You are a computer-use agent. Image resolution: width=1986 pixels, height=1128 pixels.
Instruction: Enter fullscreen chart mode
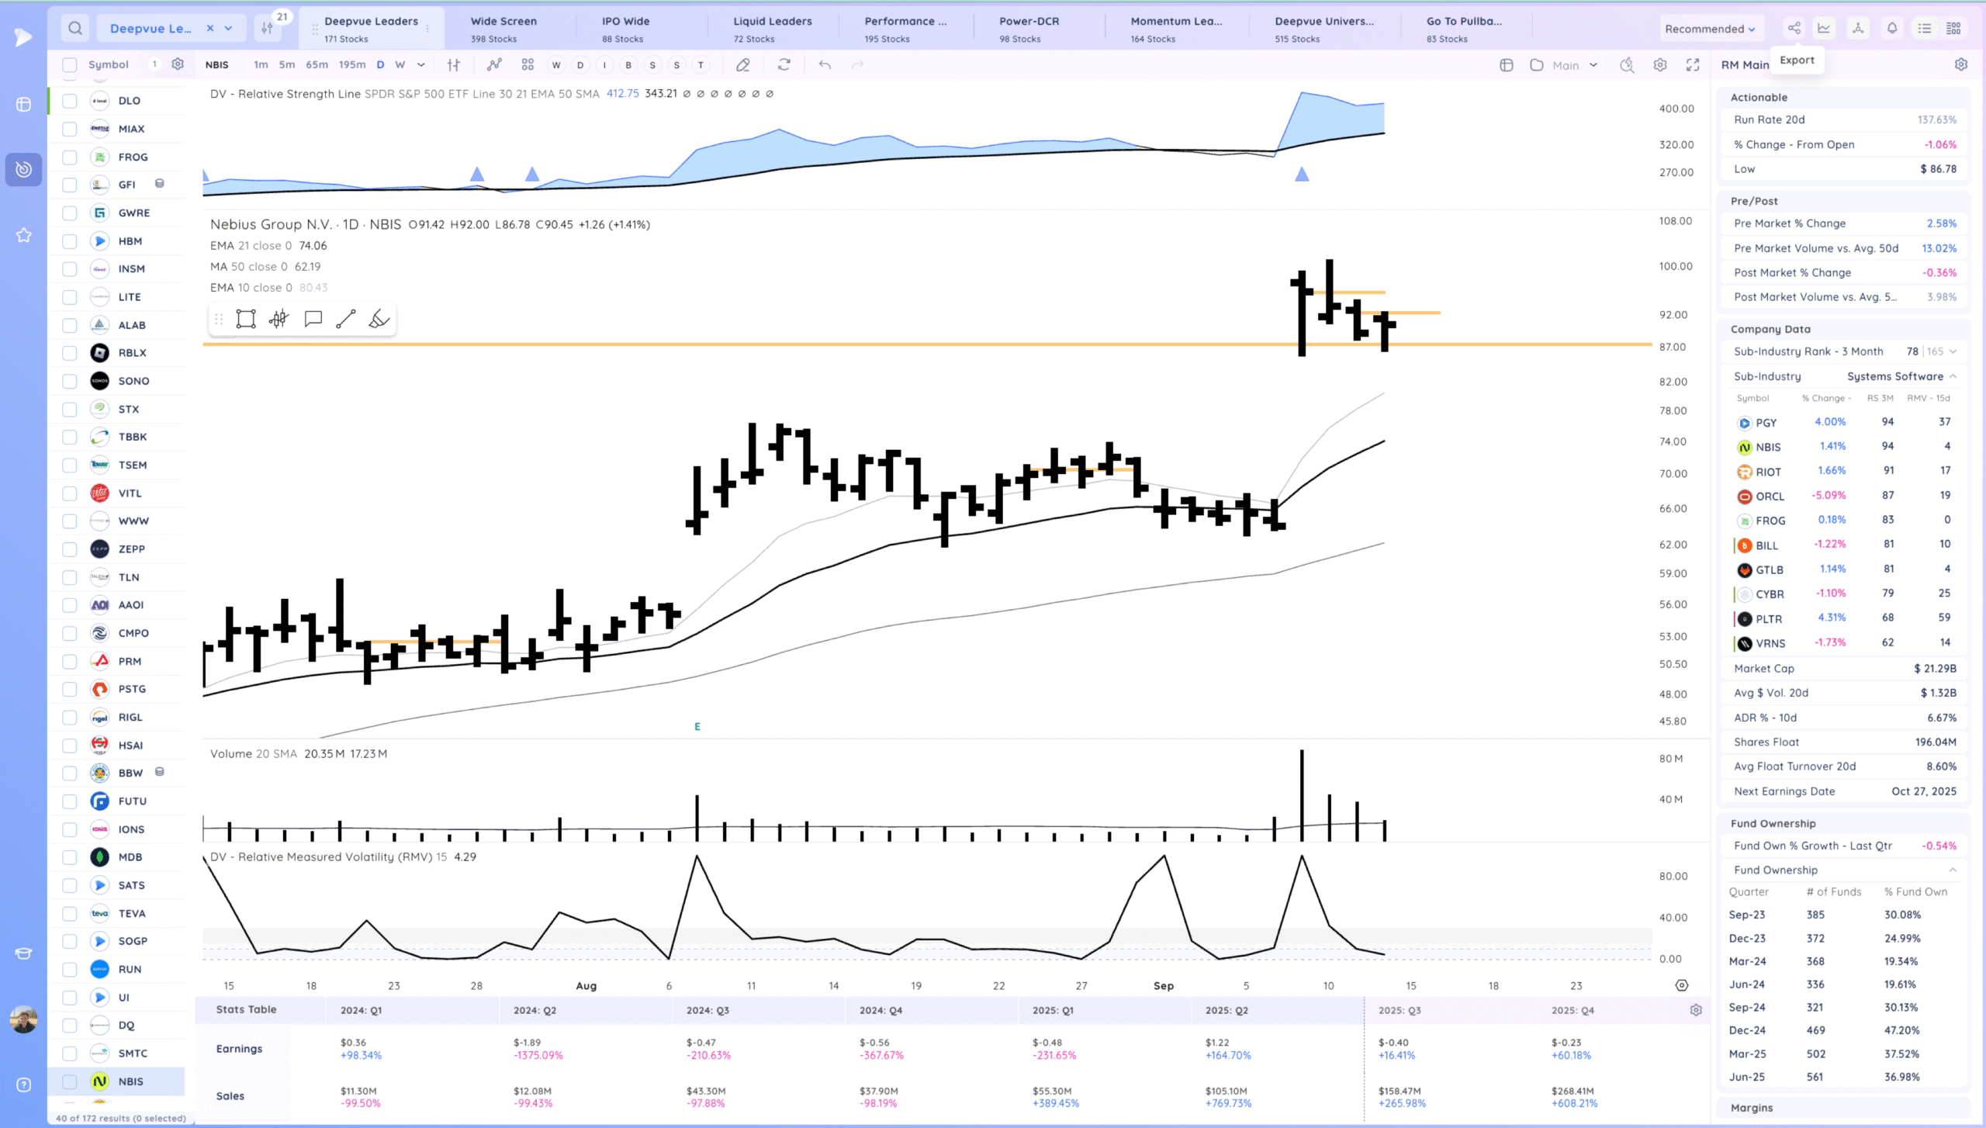(x=1693, y=65)
